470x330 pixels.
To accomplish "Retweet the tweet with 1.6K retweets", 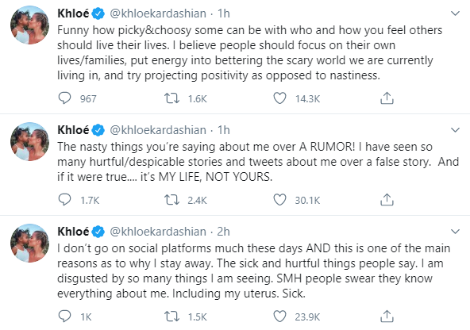I will coord(171,98).
